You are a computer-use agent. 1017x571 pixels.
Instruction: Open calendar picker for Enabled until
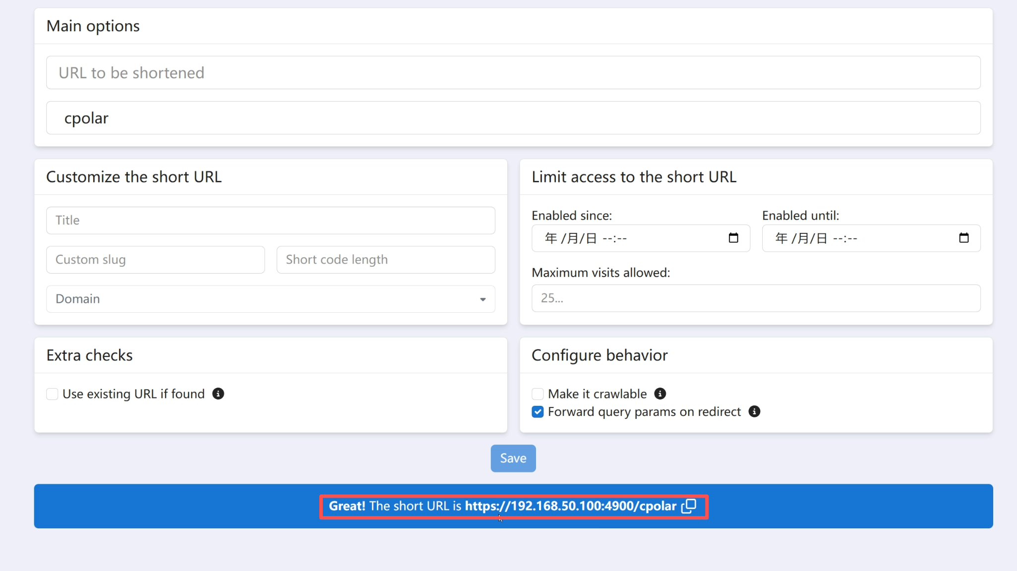tap(963, 238)
